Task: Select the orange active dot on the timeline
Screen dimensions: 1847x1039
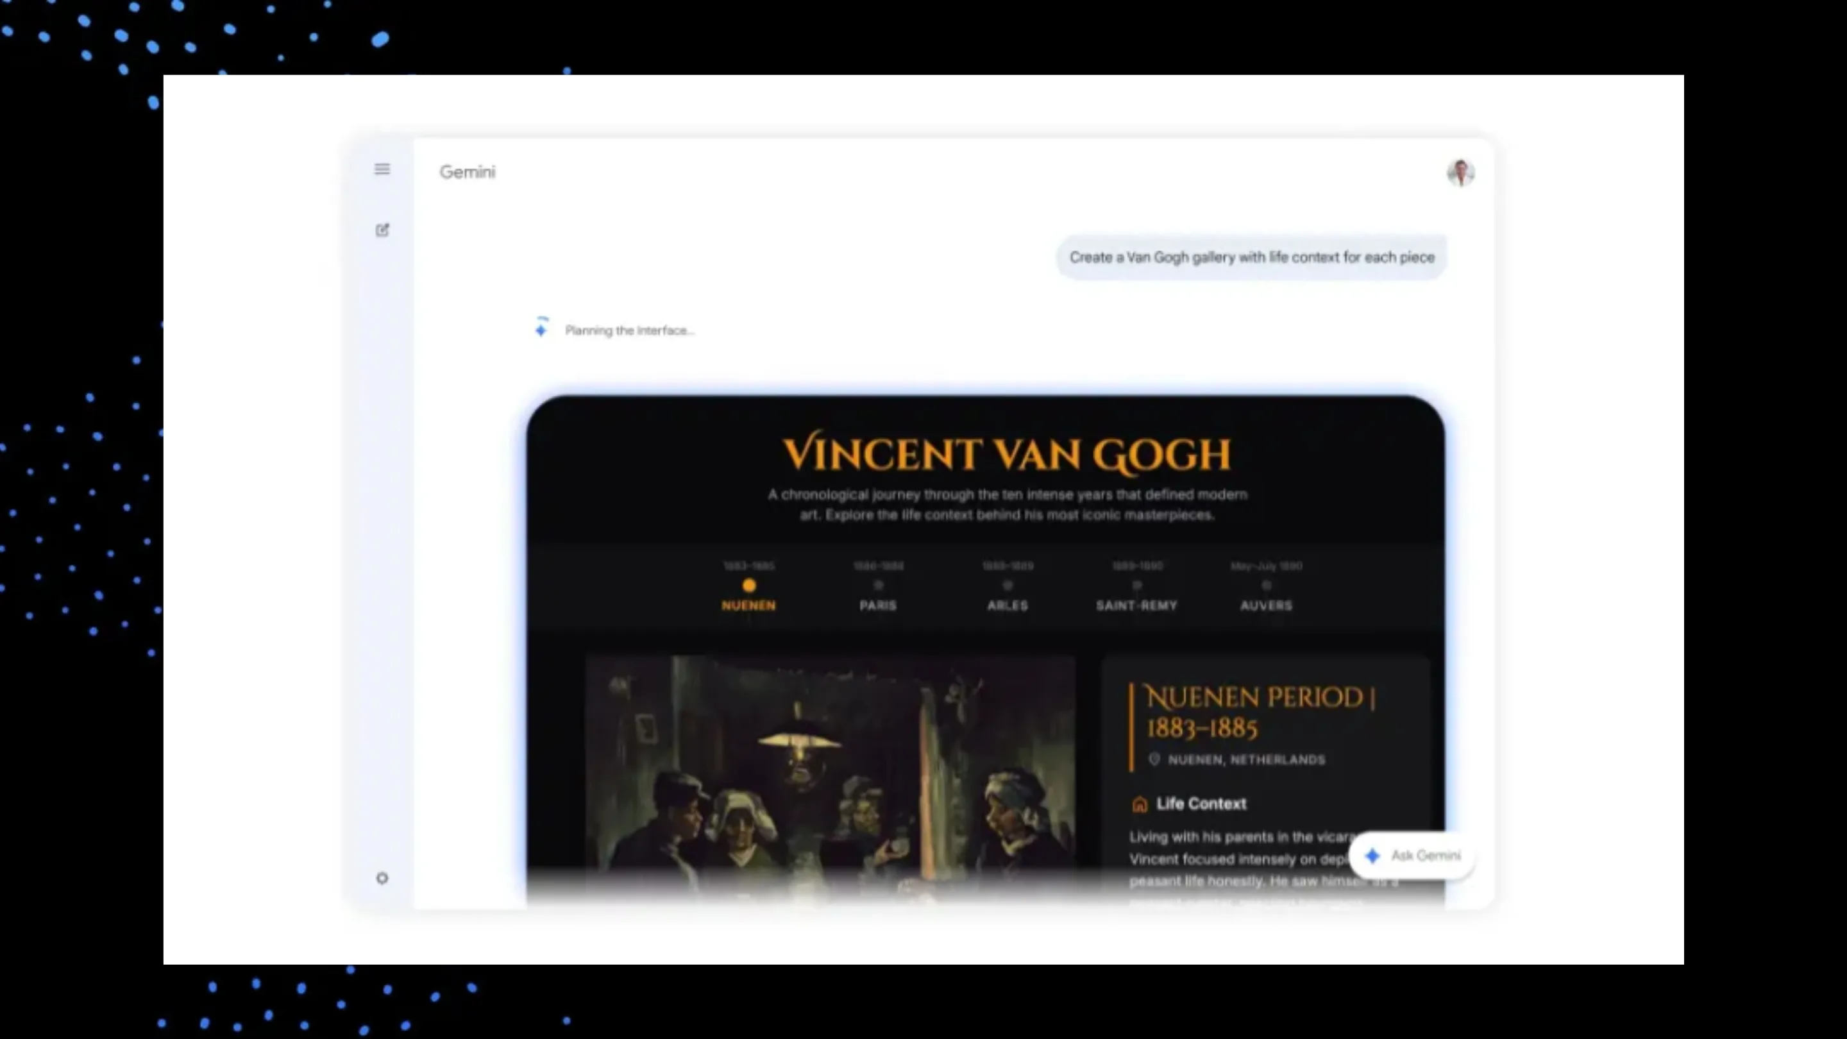Action: click(x=749, y=585)
